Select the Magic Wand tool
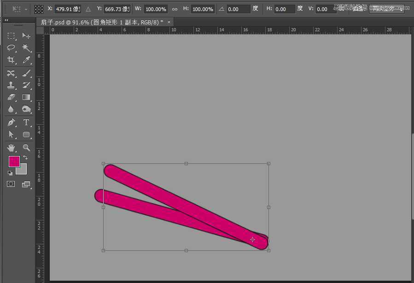This screenshot has width=414, height=283. coord(26,48)
